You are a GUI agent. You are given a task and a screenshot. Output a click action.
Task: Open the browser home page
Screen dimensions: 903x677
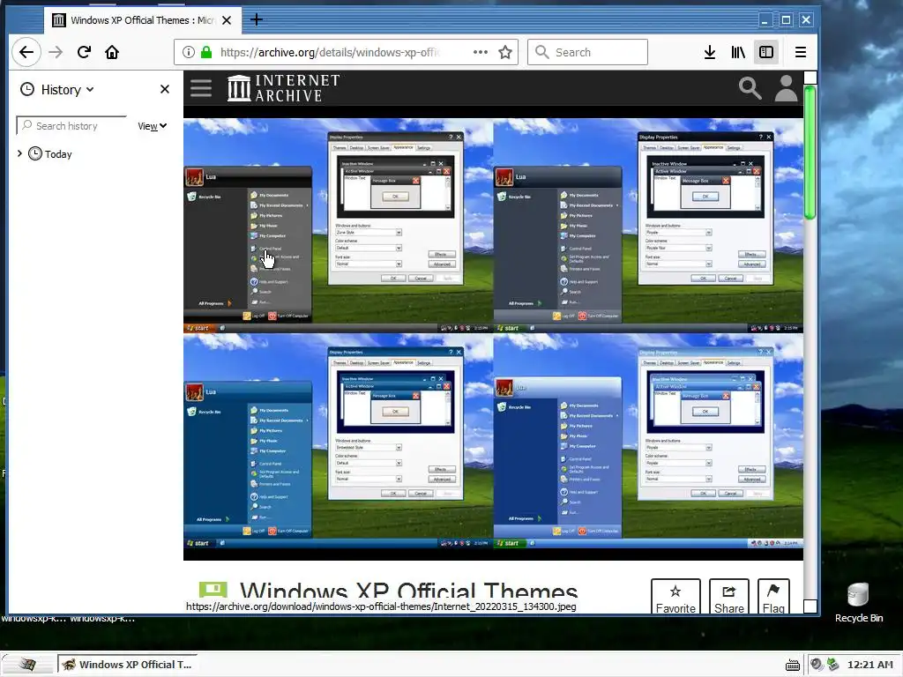(112, 52)
